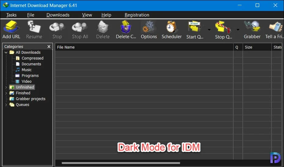Collapse the All Downloads tree node
Screen dimensions: 284x167
tap(6, 53)
